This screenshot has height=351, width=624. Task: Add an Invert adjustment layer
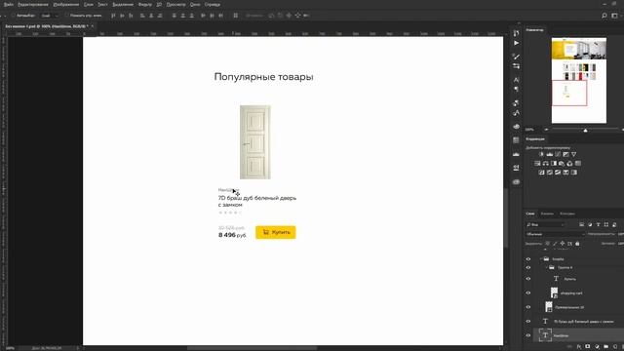(541, 173)
